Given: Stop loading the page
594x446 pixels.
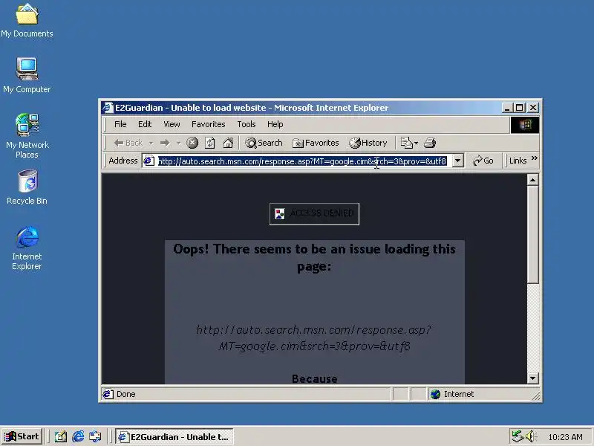Looking at the screenshot, I should (x=192, y=143).
